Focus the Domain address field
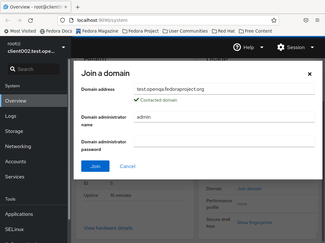Screen dimensions: 325x243 click(x=224, y=89)
